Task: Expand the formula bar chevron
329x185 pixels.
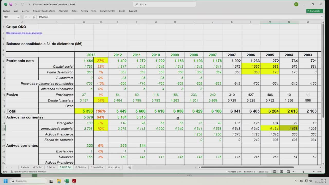Action: point(322,17)
